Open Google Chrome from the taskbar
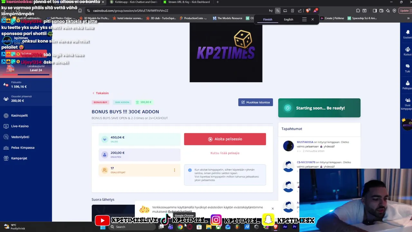 coord(180,227)
